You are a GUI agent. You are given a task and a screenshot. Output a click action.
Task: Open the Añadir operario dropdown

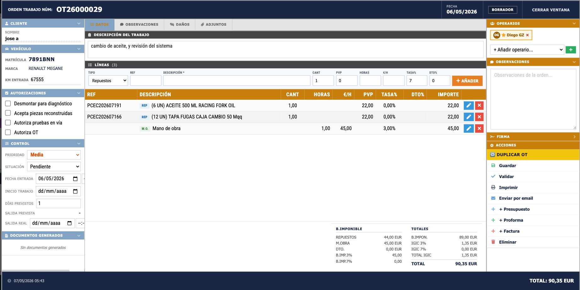[527, 50]
